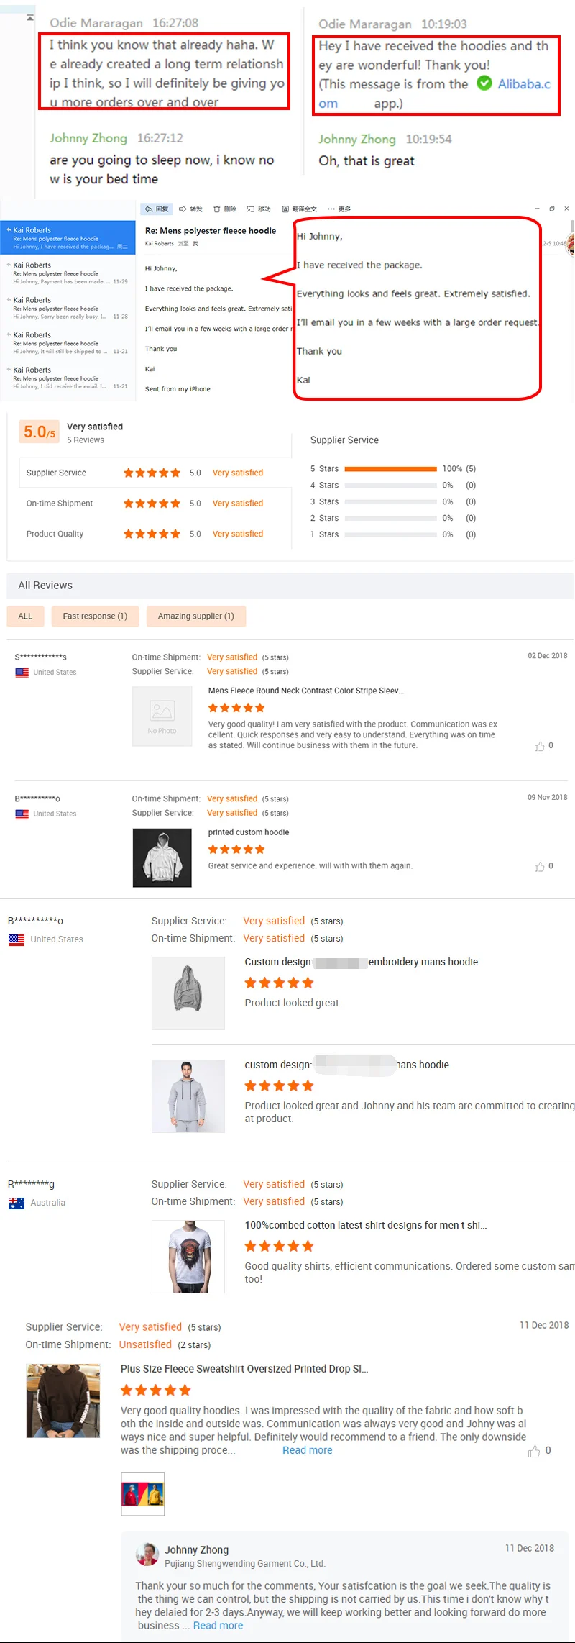
Task: Like the printed custom hoodie review
Action: (x=541, y=867)
